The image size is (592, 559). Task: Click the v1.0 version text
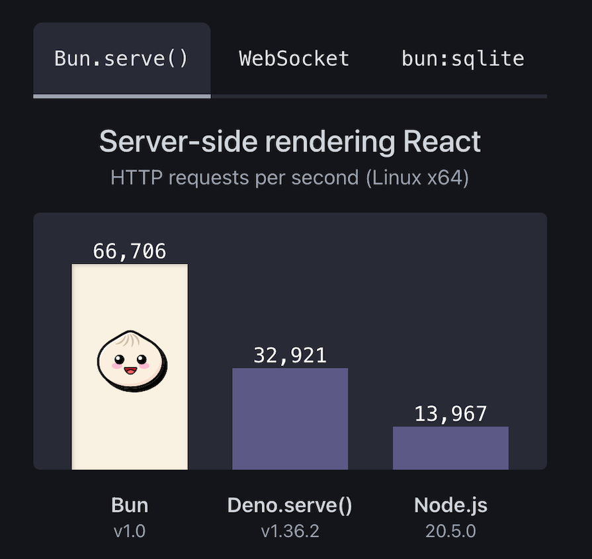click(x=130, y=530)
